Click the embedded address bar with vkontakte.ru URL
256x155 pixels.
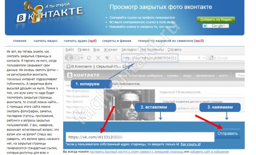coord(150,58)
